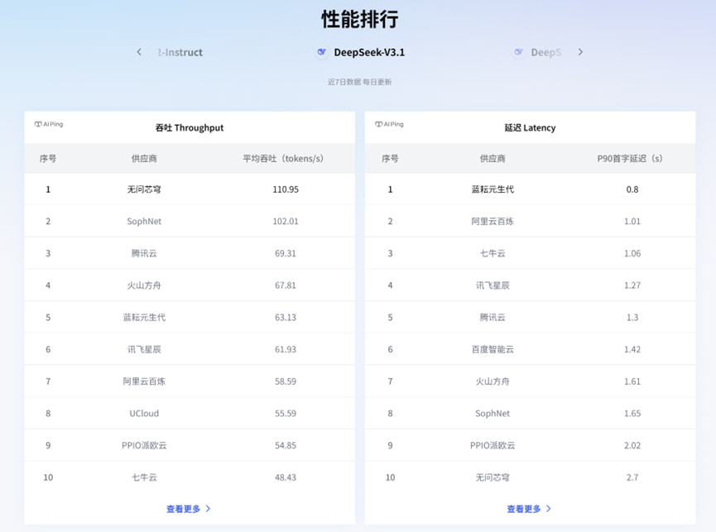Click the 61.93 throughput value
The image size is (716, 532).
click(286, 349)
